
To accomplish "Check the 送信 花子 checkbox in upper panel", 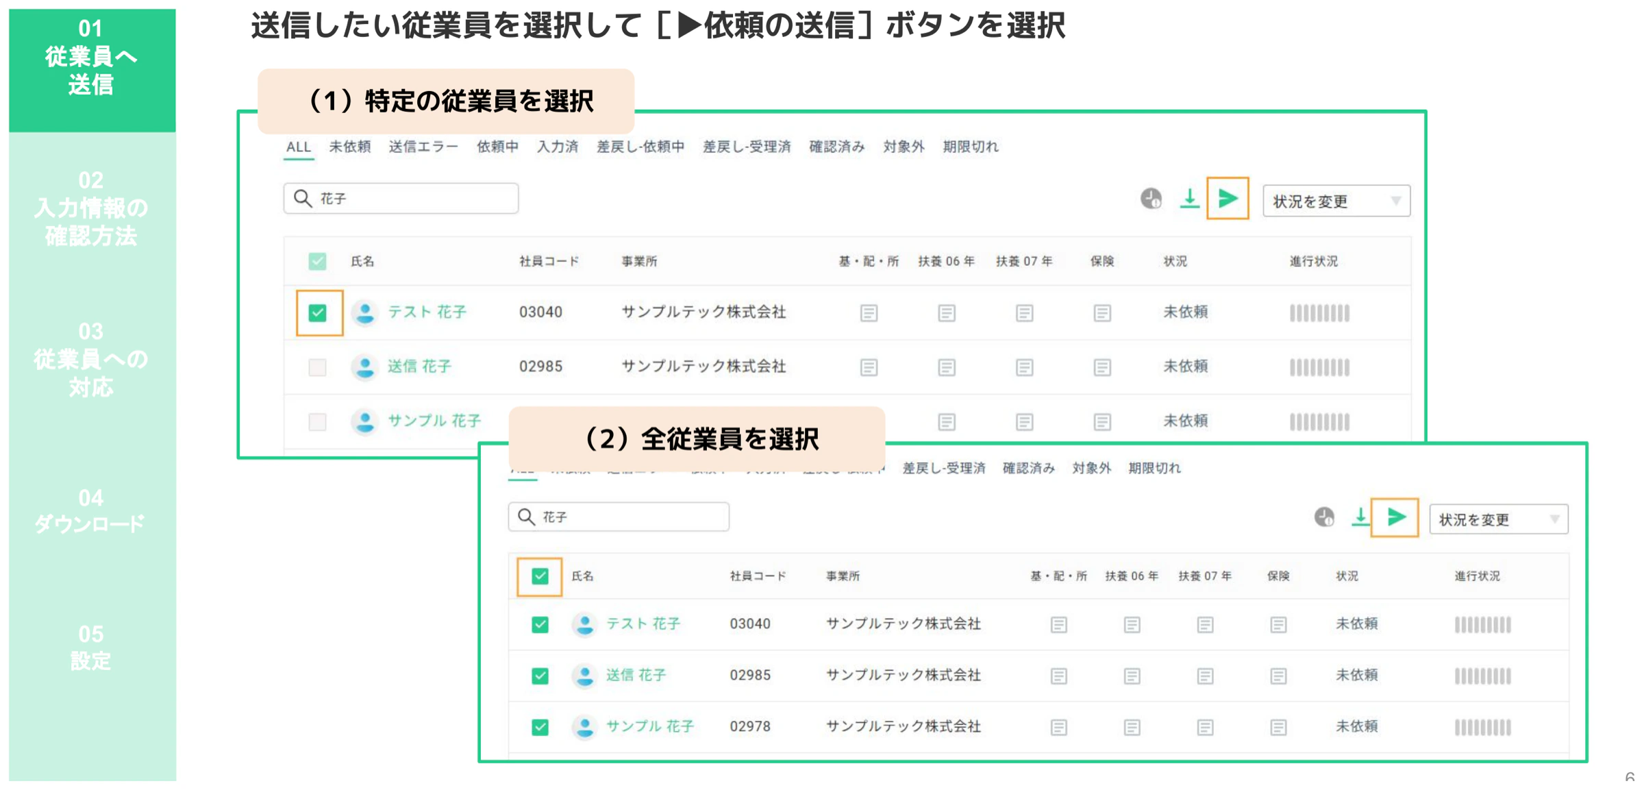I will (x=317, y=367).
